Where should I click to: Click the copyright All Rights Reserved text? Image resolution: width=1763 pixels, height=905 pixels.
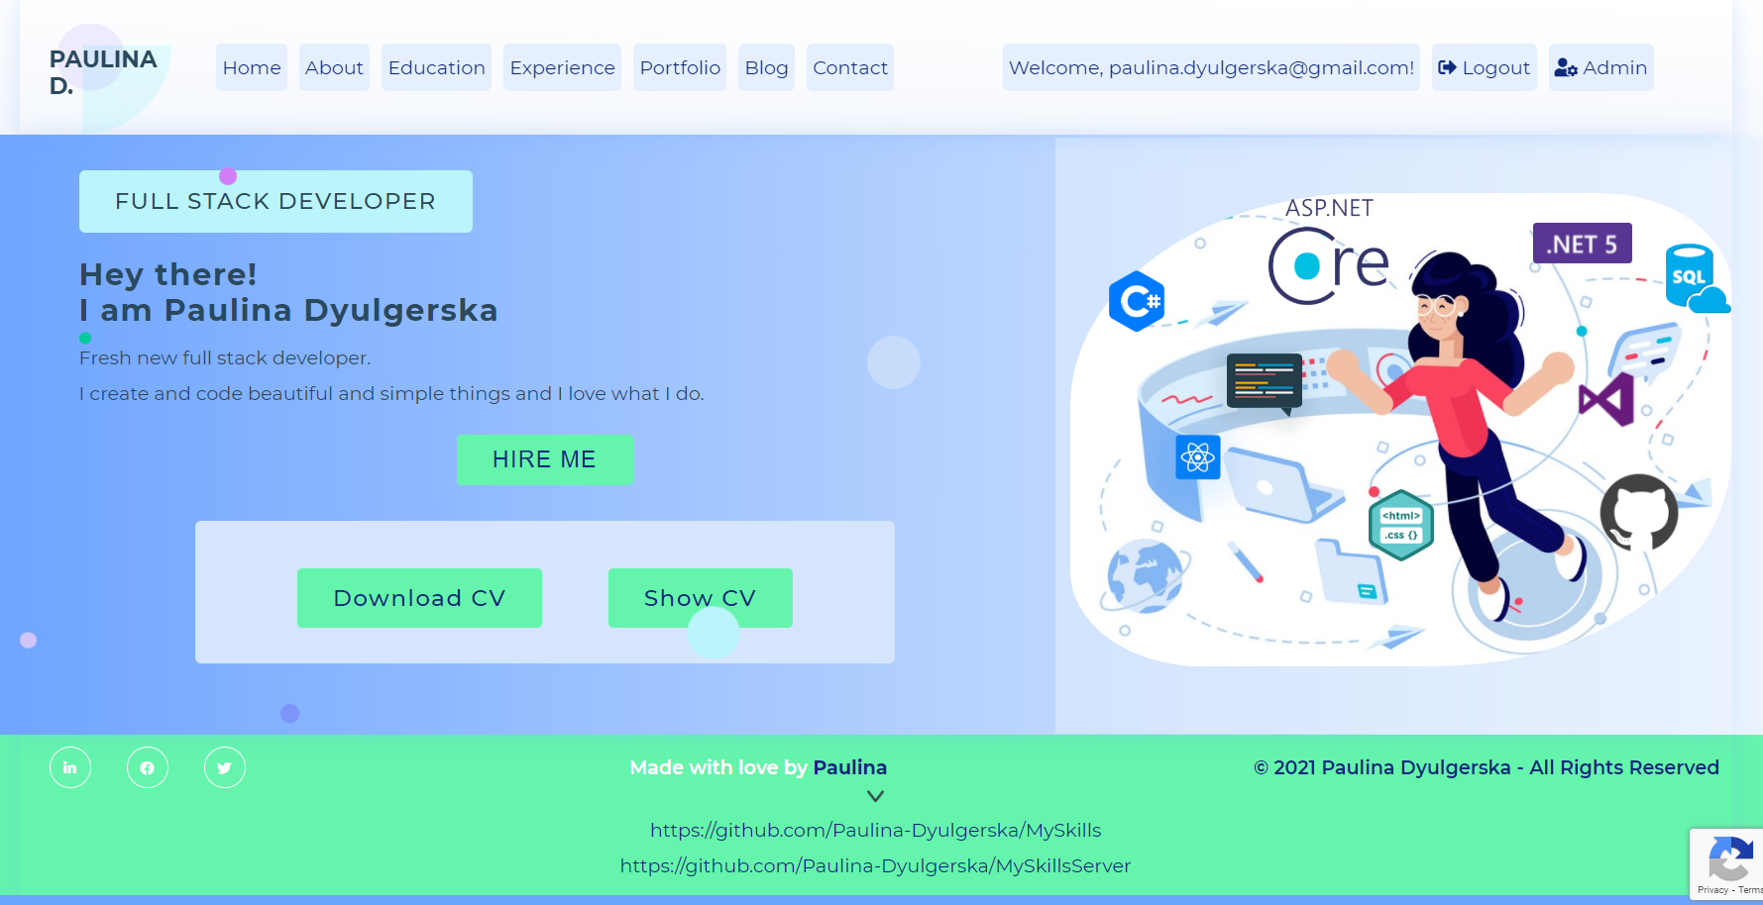(x=1486, y=767)
